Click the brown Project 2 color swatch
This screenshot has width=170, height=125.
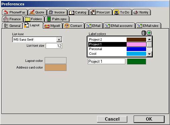pos(136,40)
